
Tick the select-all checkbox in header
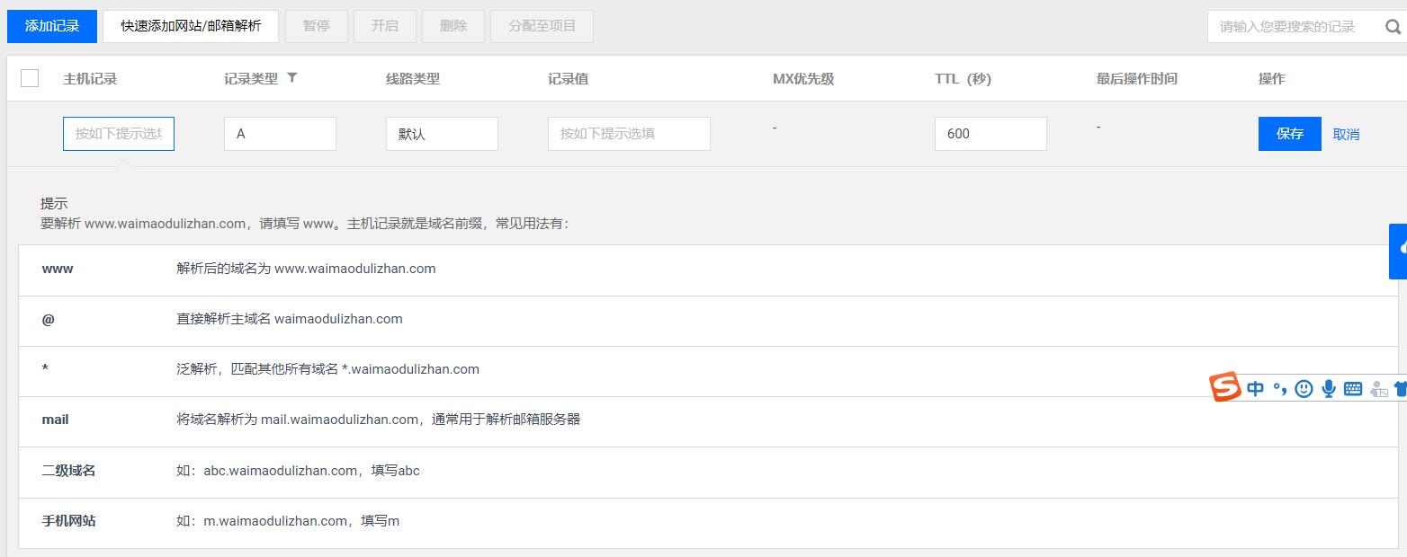pyautogui.click(x=30, y=78)
